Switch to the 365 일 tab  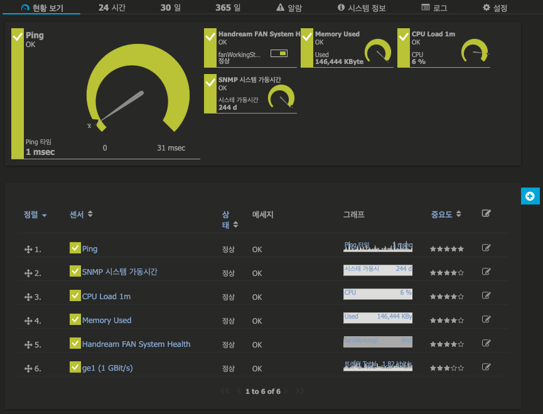tap(228, 8)
